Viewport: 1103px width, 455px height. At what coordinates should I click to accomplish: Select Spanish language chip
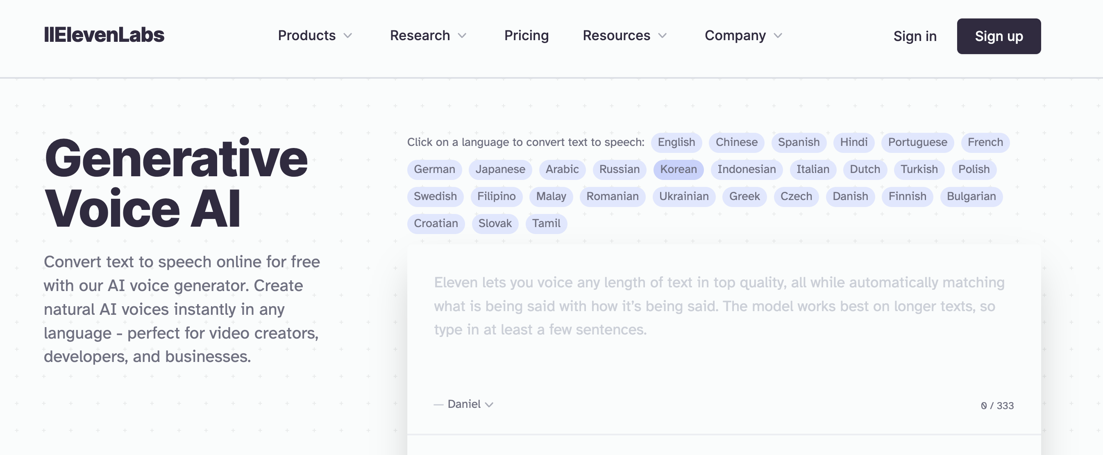point(799,142)
